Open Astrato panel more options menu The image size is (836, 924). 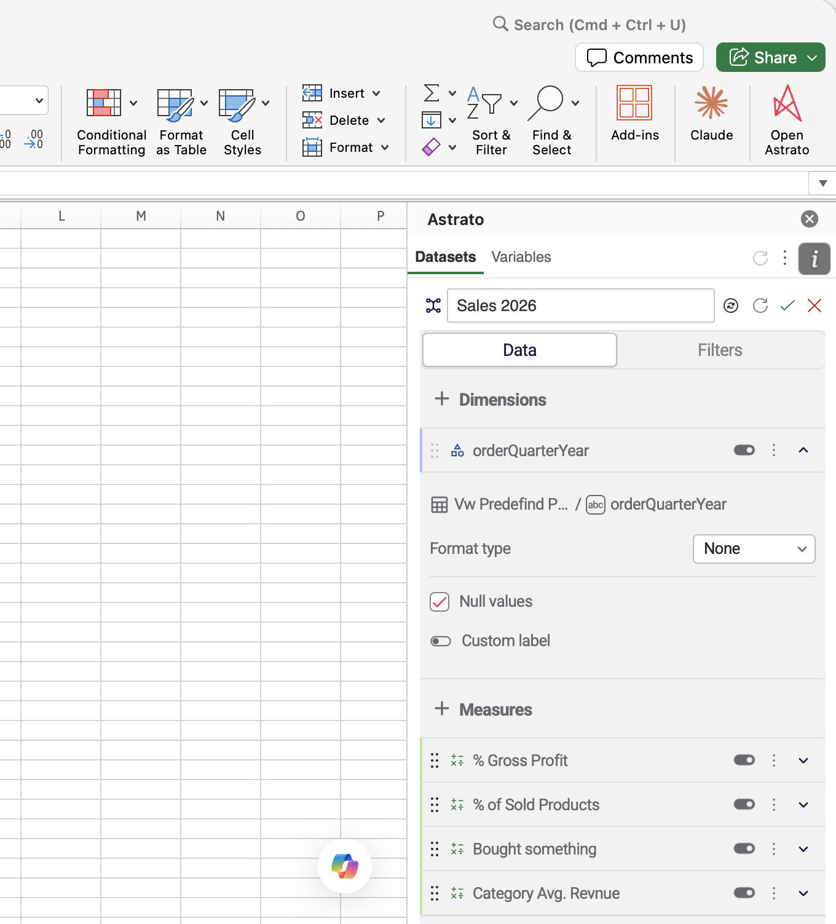pyautogui.click(x=785, y=258)
